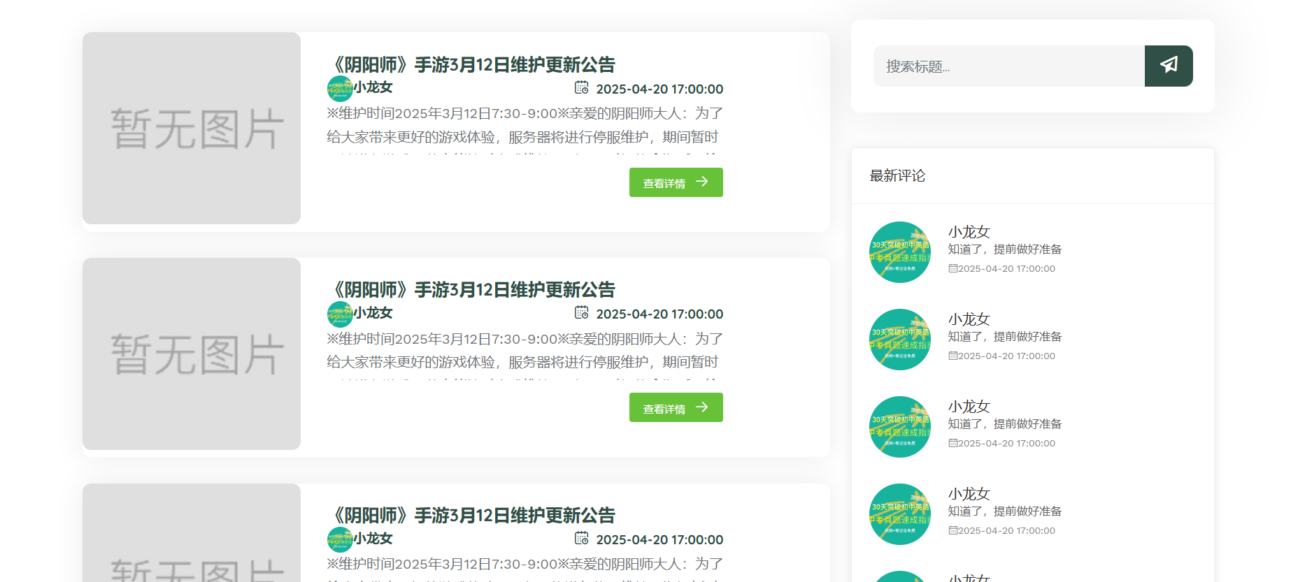Click into the 搜索标题 search field
Screen dimensions: 1291x582
[1009, 66]
